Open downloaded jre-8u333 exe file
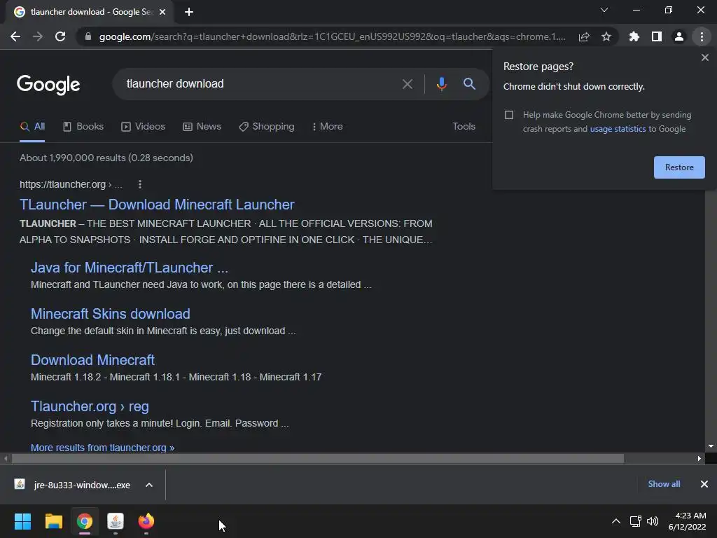The height and width of the screenshot is (538, 717). coord(73,485)
